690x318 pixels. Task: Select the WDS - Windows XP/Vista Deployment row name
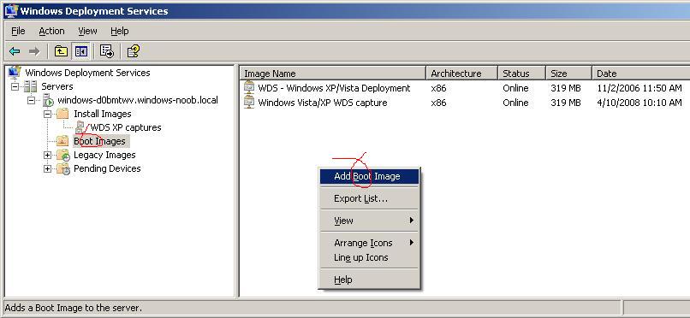[x=334, y=88]
